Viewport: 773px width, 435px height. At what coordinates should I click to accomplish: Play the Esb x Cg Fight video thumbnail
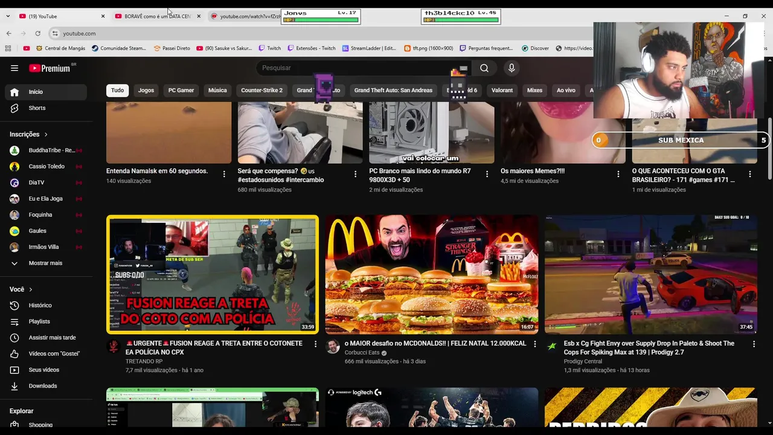(651, 274)
